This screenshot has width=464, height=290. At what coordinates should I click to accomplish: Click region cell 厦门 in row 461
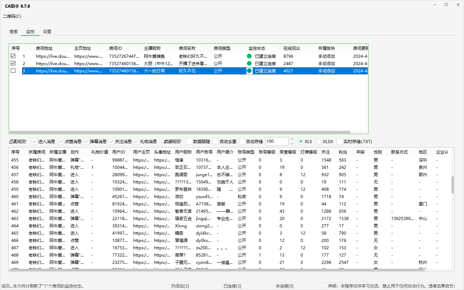[x=423, y=204]
